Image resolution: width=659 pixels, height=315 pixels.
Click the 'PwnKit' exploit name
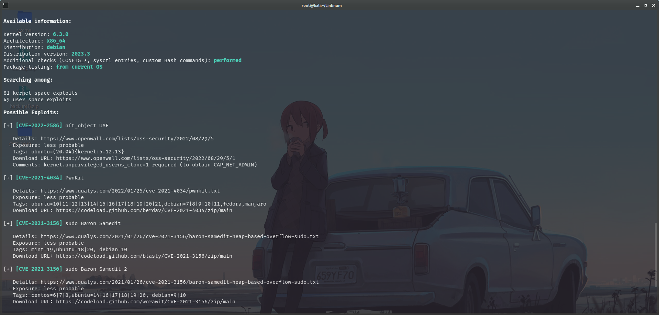pos(75,178)
